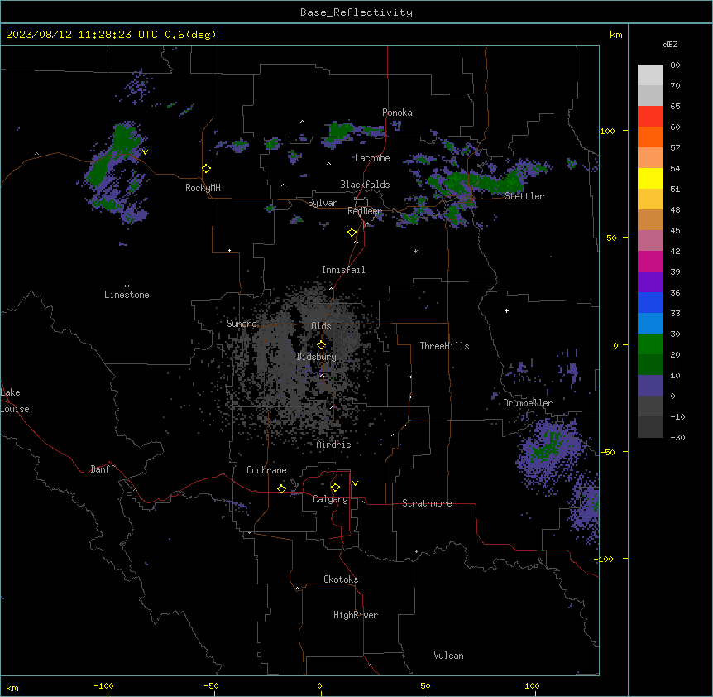Viewport: 713px width, 697px height.
Task: Pick the violet 36-39 dBZ legend swatch
Action: (x=650, y=282)
